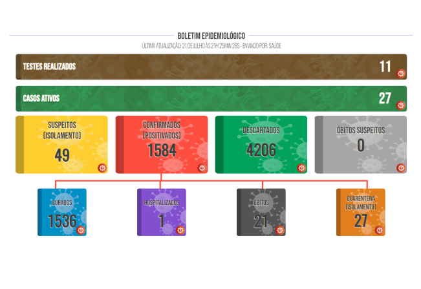Screen dimensions: 421x289
Task: Click gear icon on Óbitos tile
Action: 280,230
